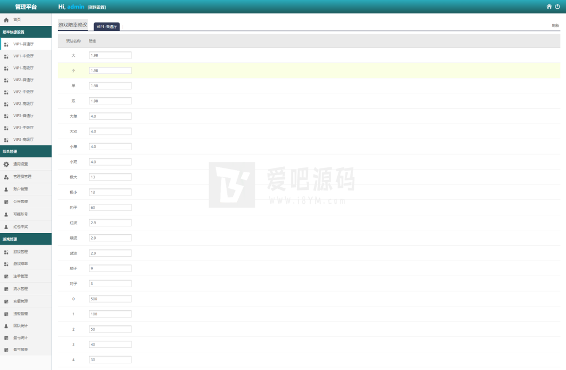This screenshot has width=566, height=370.
Task: Click the odds input for 双
Action: click(110, 101)
